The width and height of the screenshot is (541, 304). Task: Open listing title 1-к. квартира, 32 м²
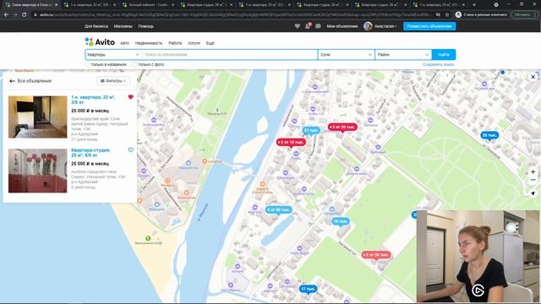pos(93,100)
